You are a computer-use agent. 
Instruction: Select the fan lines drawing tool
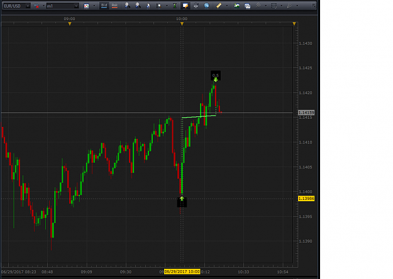(289, 6)
